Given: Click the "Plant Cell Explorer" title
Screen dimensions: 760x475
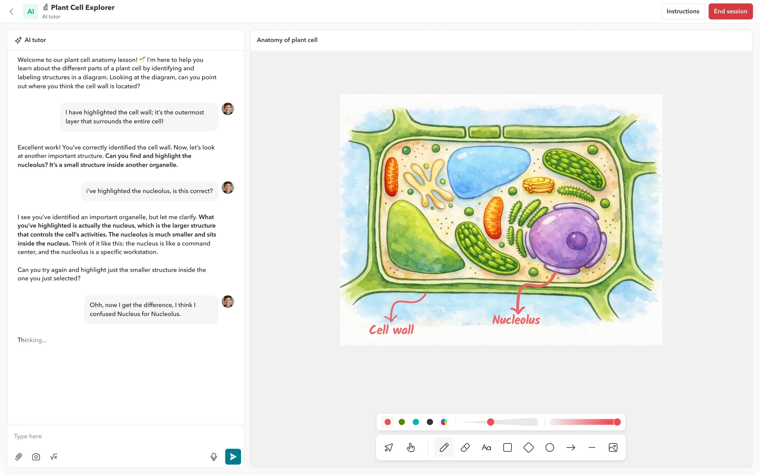Looking at the screenshot, I should [83, 8].
